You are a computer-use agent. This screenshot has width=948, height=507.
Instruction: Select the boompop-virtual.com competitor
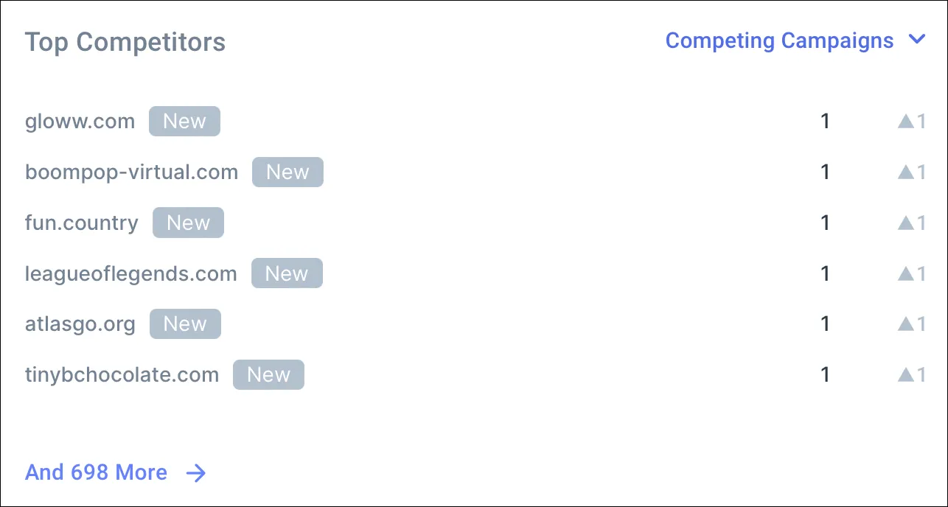point(132,172)
